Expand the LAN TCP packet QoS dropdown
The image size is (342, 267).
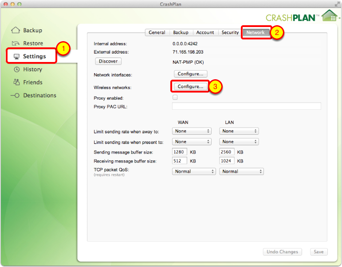pyautogui.click(x=241, y=171)
